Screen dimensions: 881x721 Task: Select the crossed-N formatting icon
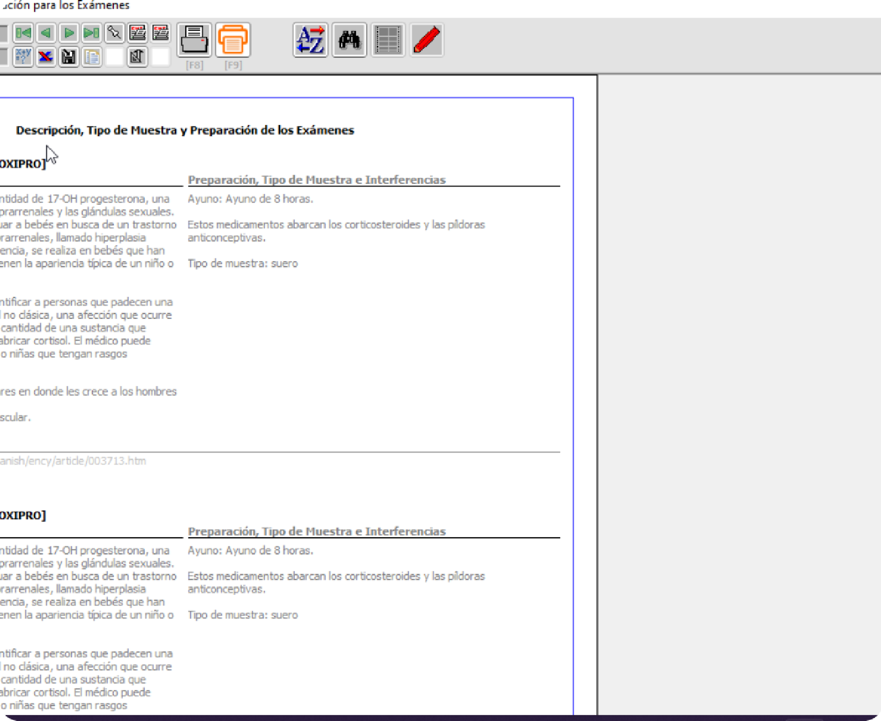[x=137, y=57]
